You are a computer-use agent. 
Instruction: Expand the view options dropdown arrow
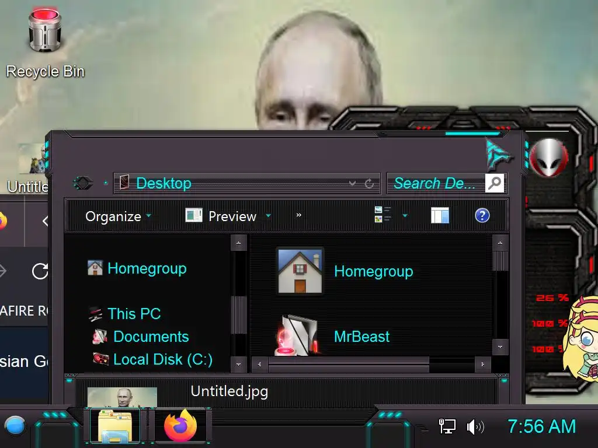pyautogui.click(x=405, y=216)
